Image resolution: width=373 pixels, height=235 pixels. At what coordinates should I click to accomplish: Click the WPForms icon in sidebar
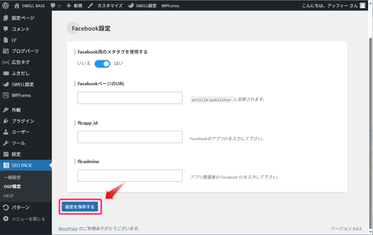[6, 95]
